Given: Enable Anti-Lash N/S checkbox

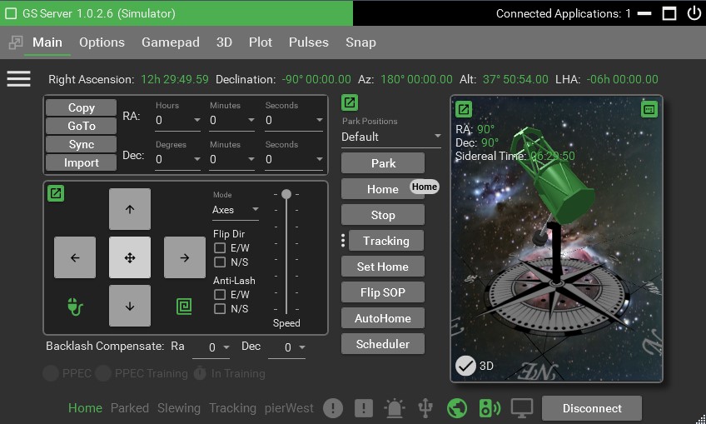Looking at the screenshot, I should pyautogui.click(x=221, y=309).
